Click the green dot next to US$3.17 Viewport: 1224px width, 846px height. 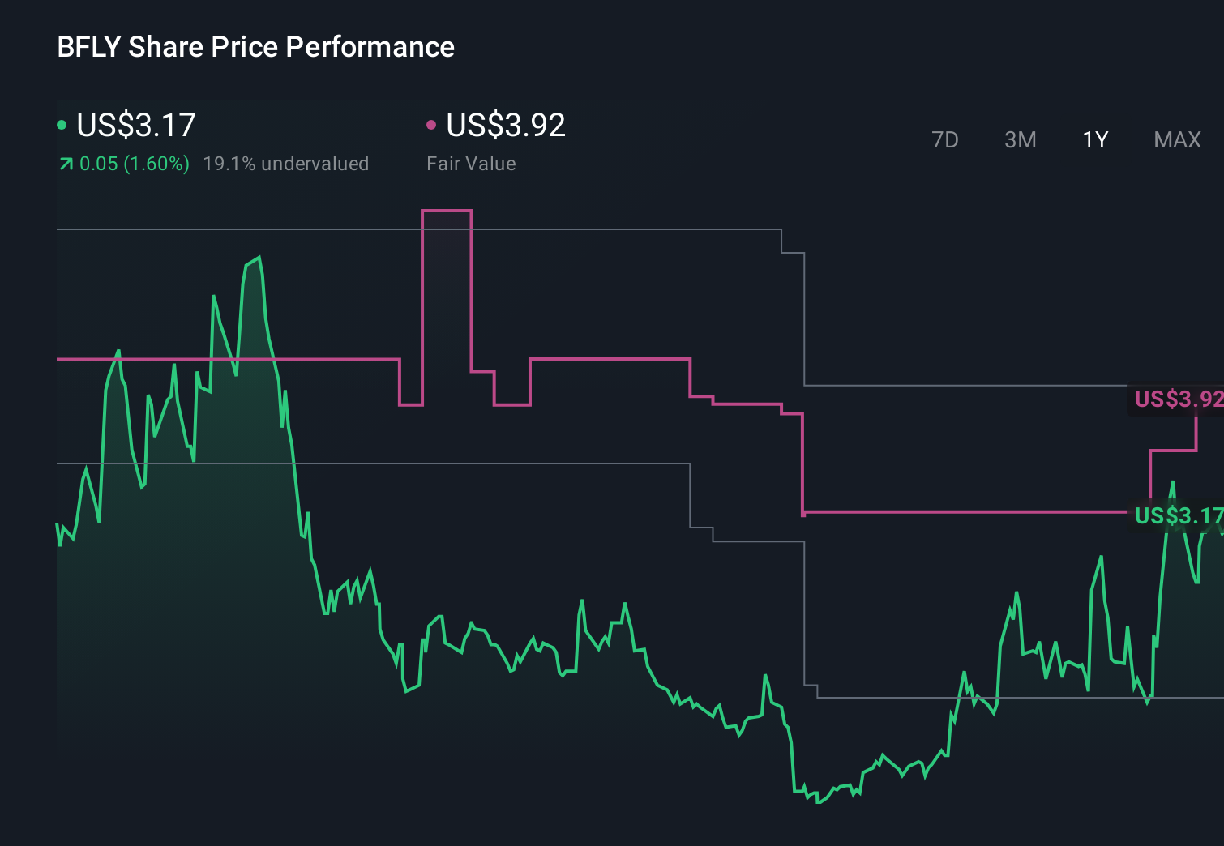[x=62, y=124]
